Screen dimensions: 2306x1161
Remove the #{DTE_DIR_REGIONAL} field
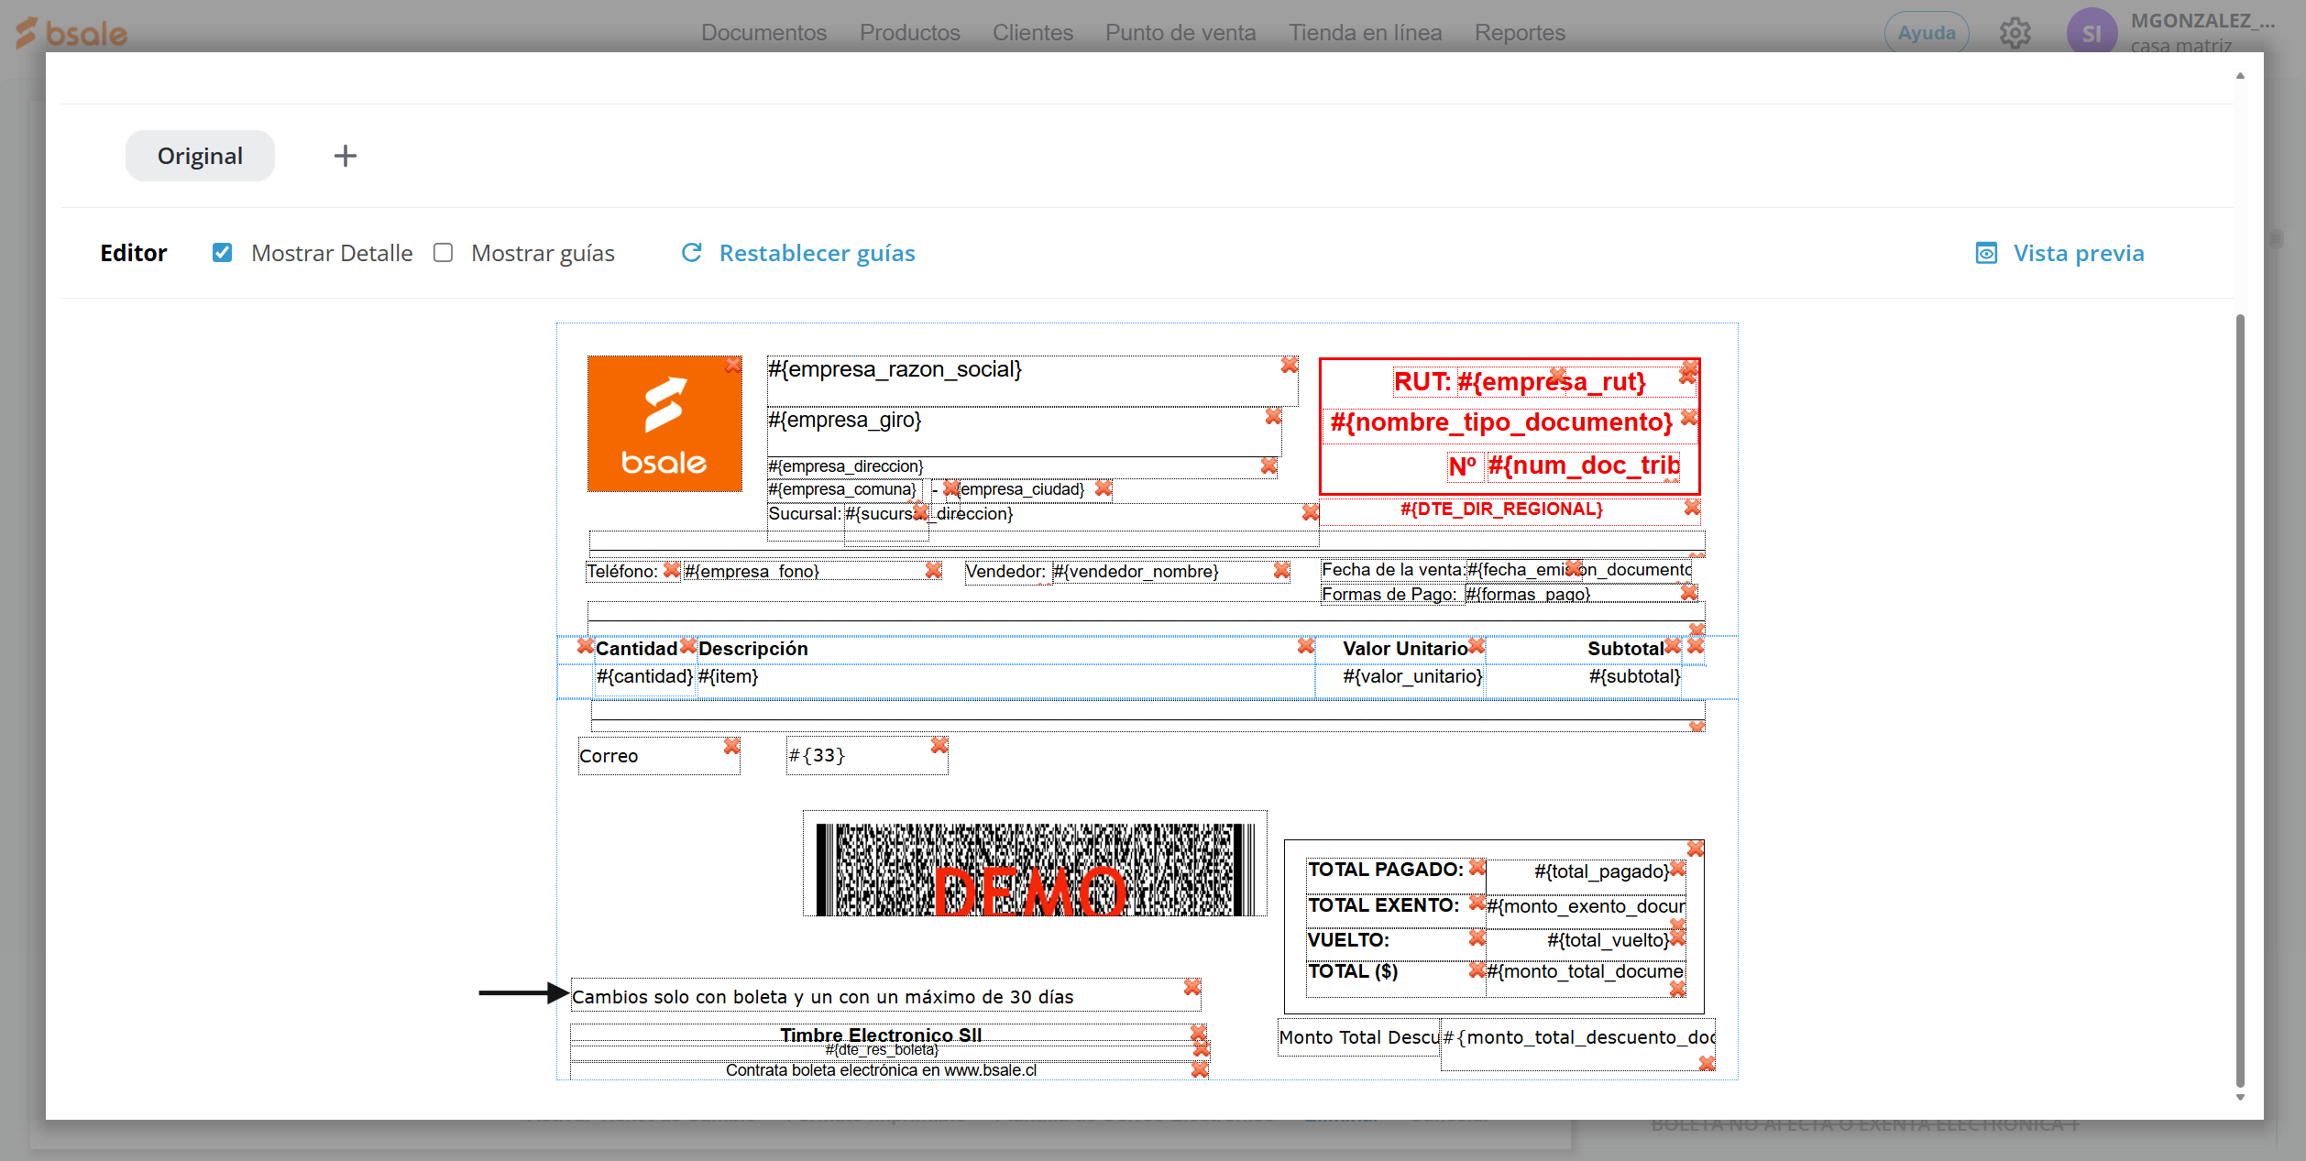click(x=1692, y=507)
